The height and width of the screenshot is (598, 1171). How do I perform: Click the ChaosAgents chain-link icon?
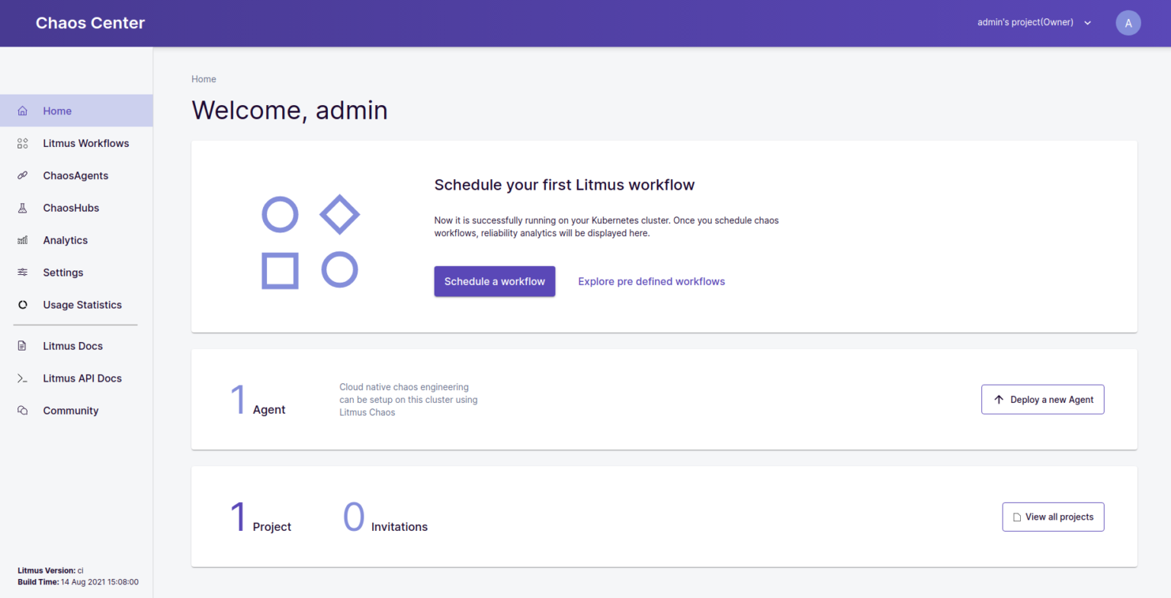click(21, 175)
